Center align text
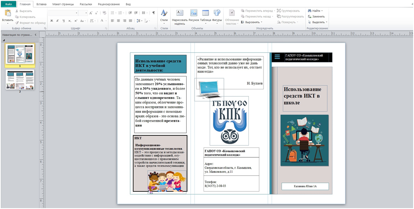 click(118, 21)
